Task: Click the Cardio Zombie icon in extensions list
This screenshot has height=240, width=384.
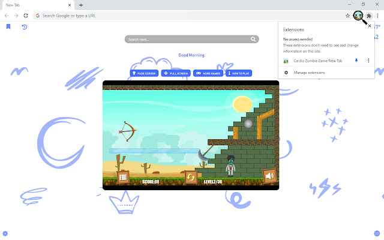Action: click(x=286, y=61)
